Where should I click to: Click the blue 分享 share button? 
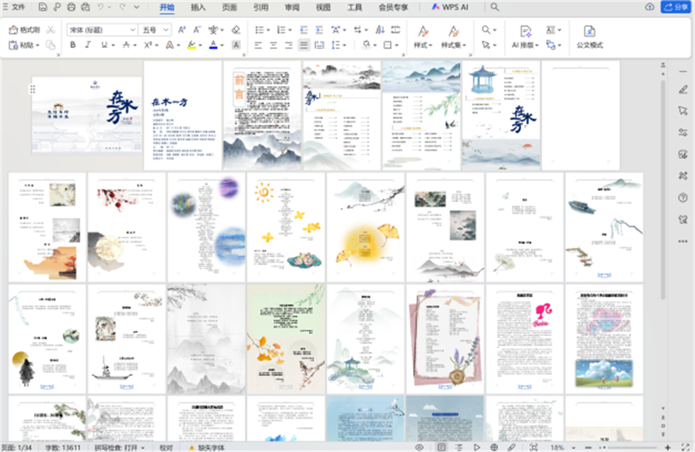675,7
